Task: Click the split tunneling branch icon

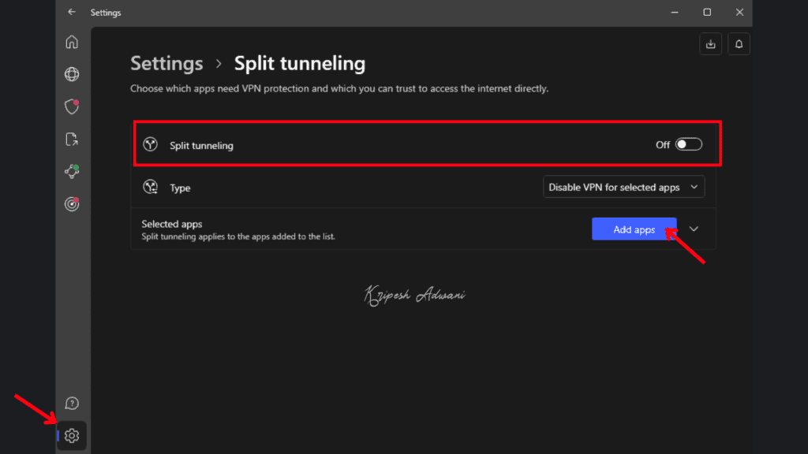Action: (x=152, y=145)
